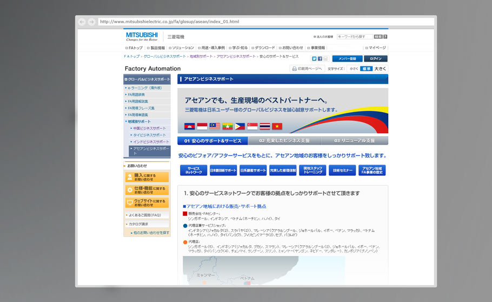Click the ウェブサイトに関するお問い合わせ button
492x302 pixels.
(147, 203)
